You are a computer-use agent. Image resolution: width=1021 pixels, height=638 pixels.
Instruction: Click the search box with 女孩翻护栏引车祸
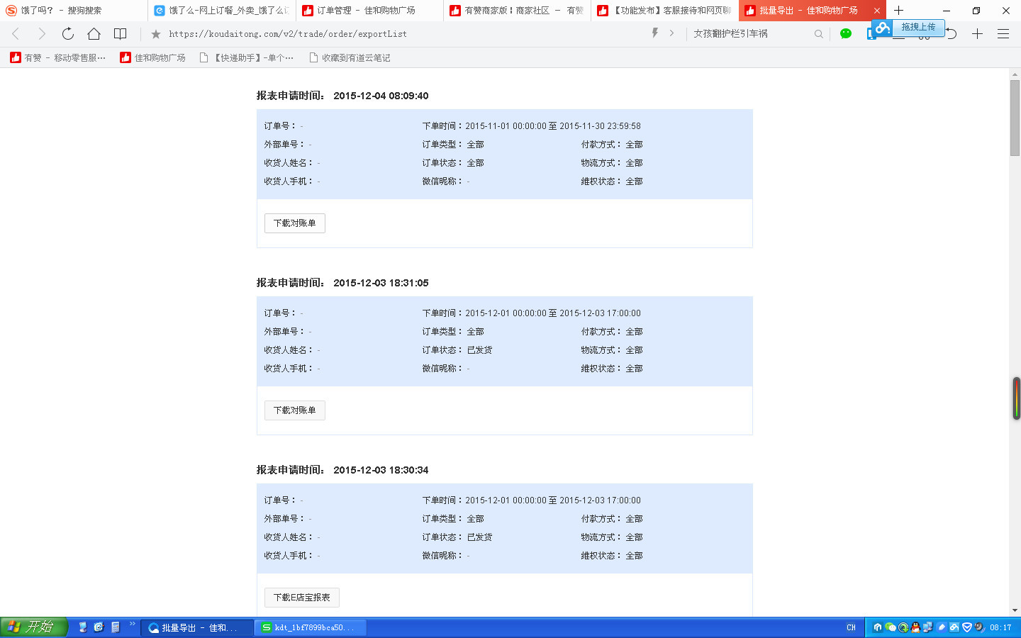[x=752, y=33]
